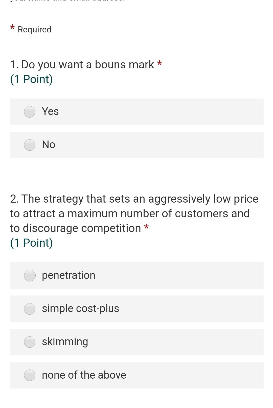Choose the penetration radio button
This screenshot has width=273, height=408.
(x=30, y=276)
